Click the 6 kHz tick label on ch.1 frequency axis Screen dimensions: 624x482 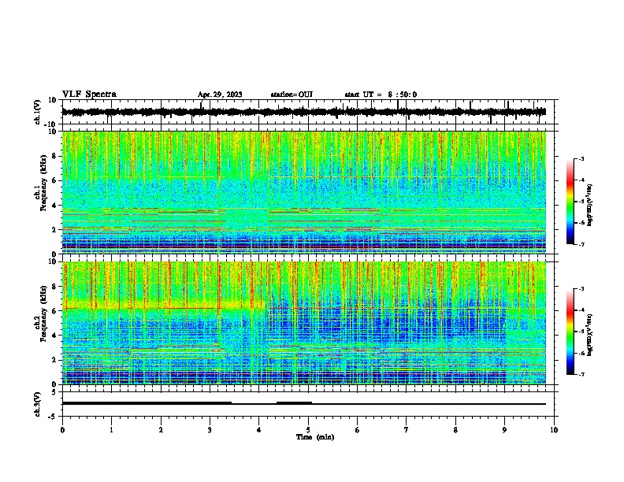[x=54, y=180]
